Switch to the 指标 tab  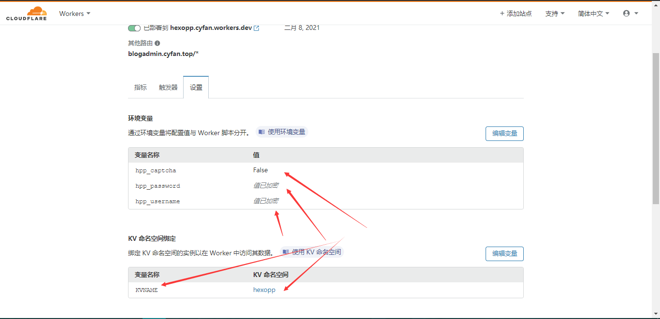(x=141, y=87)
